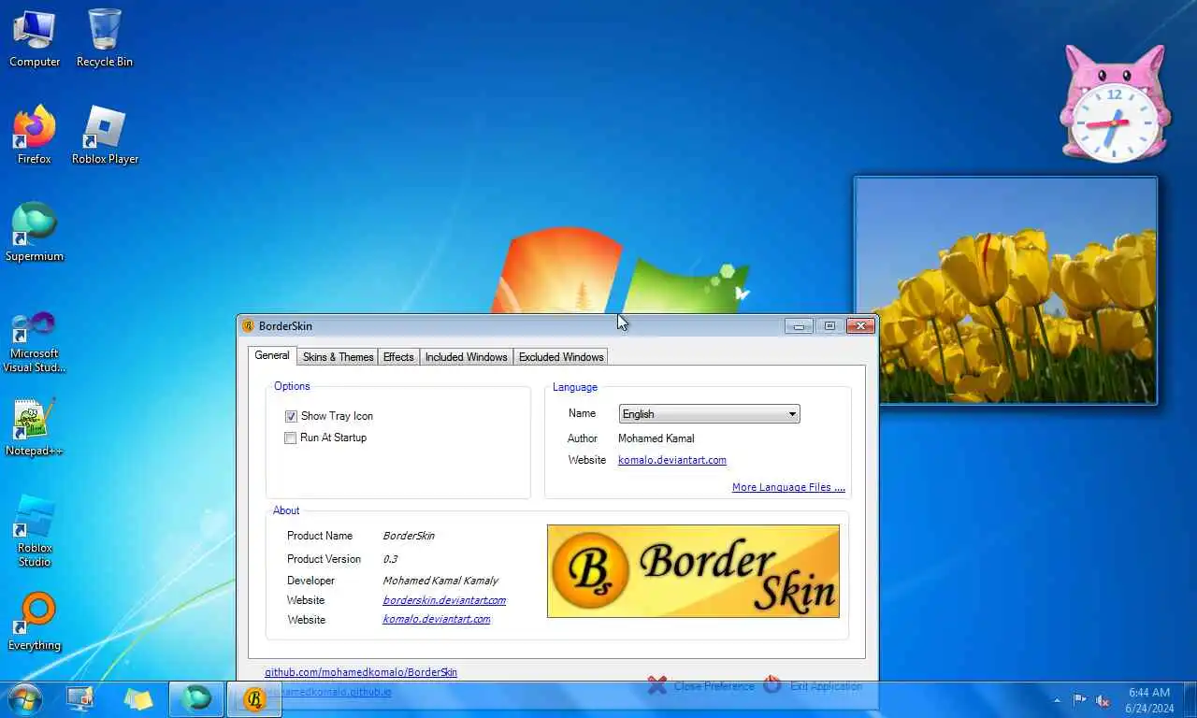Click the BorderSkin taskbar button
Screen dimensions: 1197x718
pyautogui.click(x=254, y=699)
